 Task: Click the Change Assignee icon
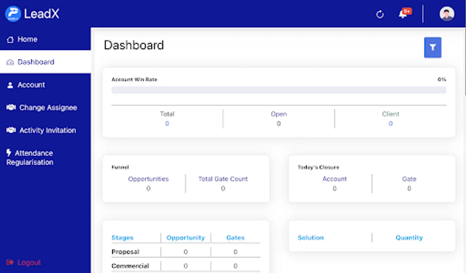[11, 107]
